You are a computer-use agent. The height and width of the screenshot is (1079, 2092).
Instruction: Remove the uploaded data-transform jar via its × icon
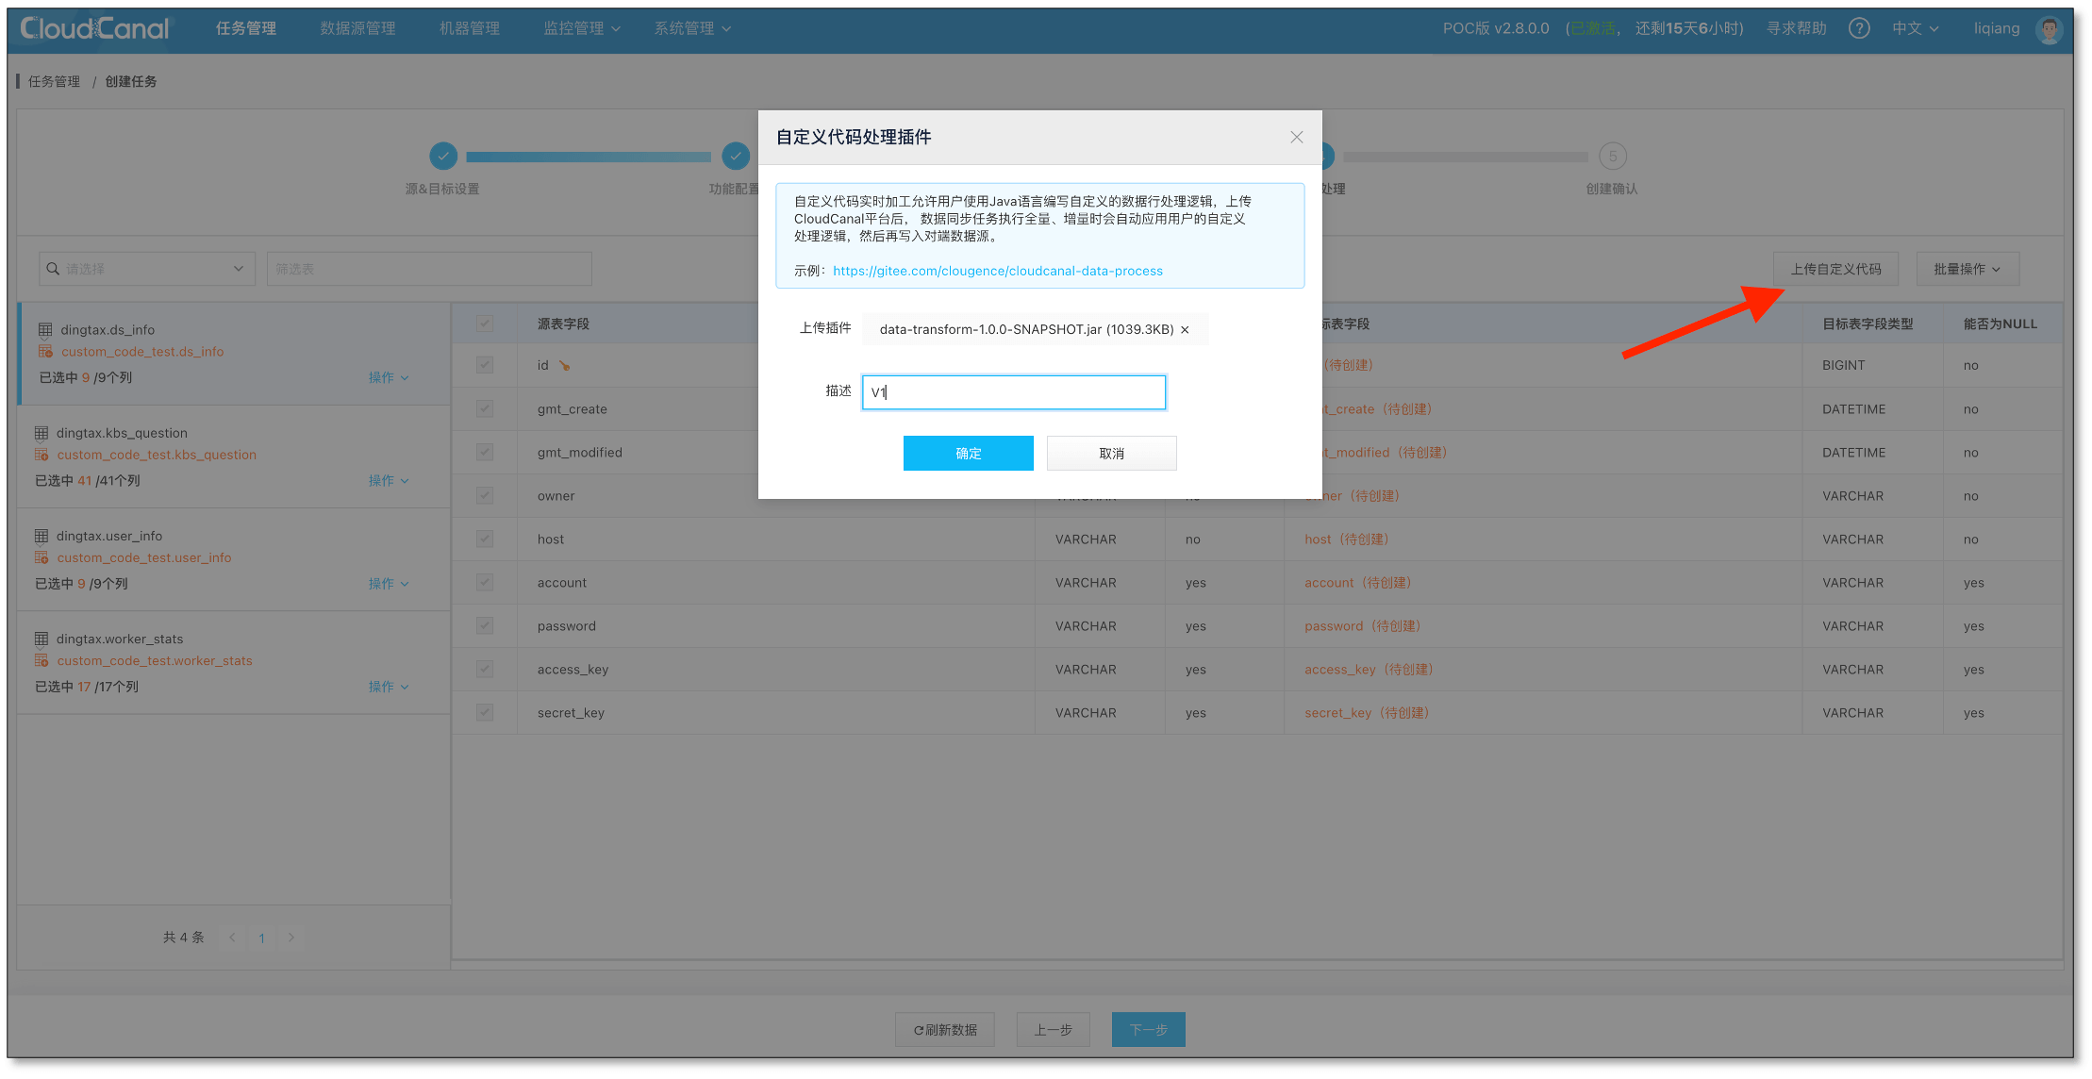[x=1186, y=329]
